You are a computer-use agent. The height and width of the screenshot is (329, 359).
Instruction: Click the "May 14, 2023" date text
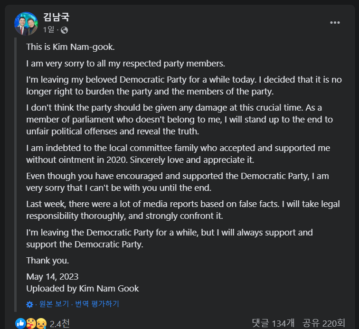pyautogui.click(x=52, y=276)
